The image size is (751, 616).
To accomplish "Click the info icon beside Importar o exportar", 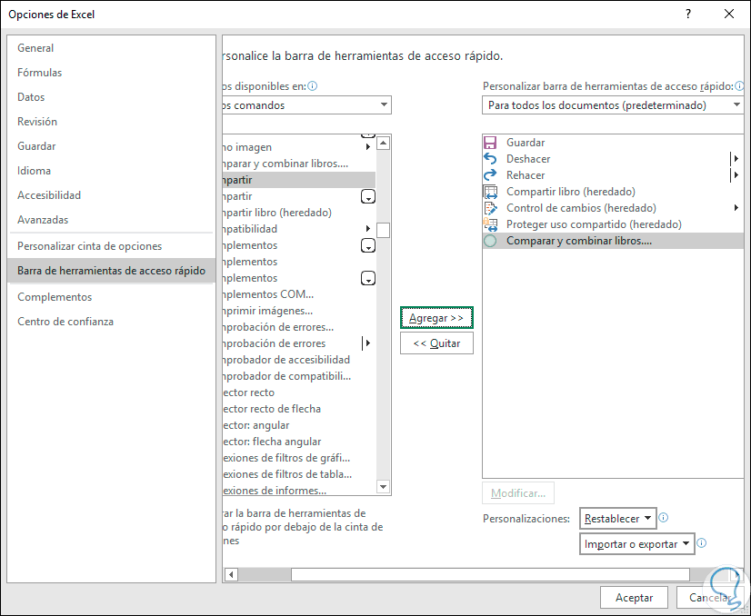I will [x=701, y=542].
